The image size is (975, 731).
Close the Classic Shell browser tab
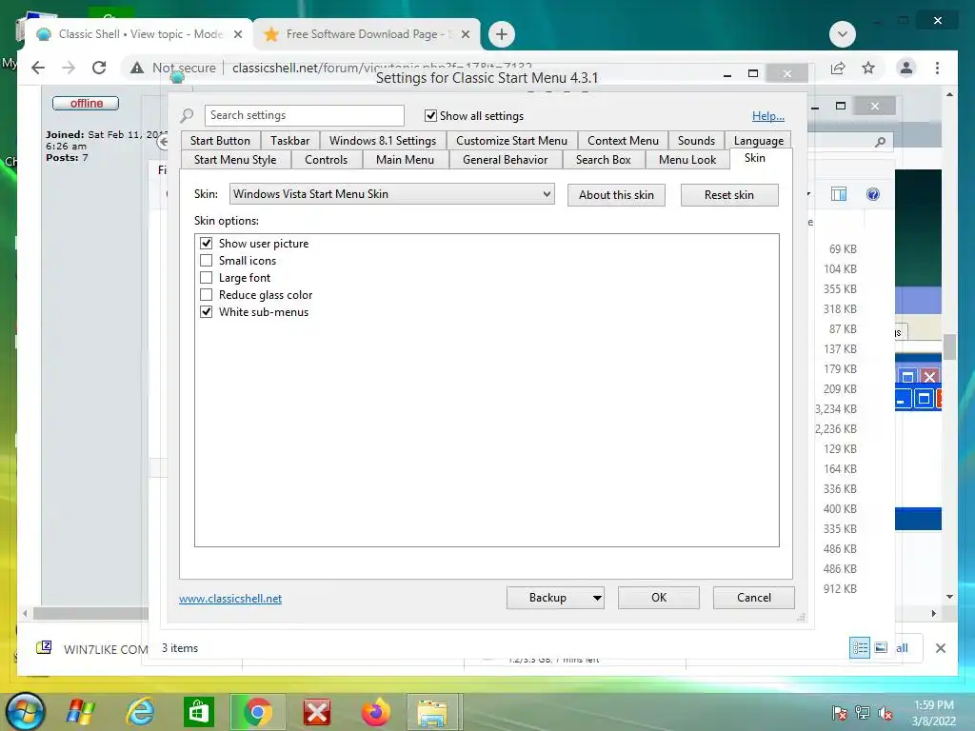pyautogui.click(x=237, y=34)
